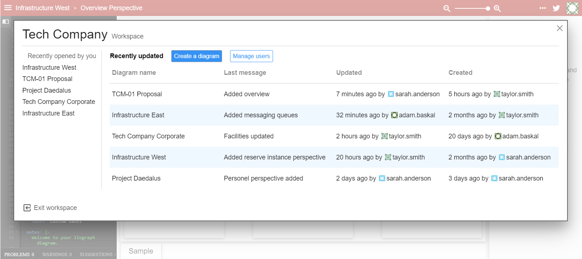Open Tech Company Corporate diagram in table

point(148,136)
